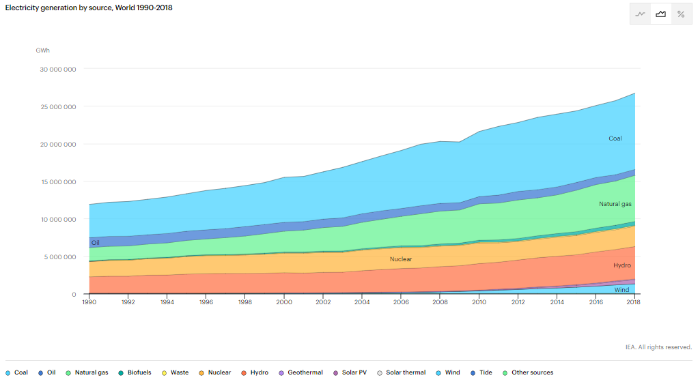
Task: Click the Coal area label in chart
Action: pos(615,138)
